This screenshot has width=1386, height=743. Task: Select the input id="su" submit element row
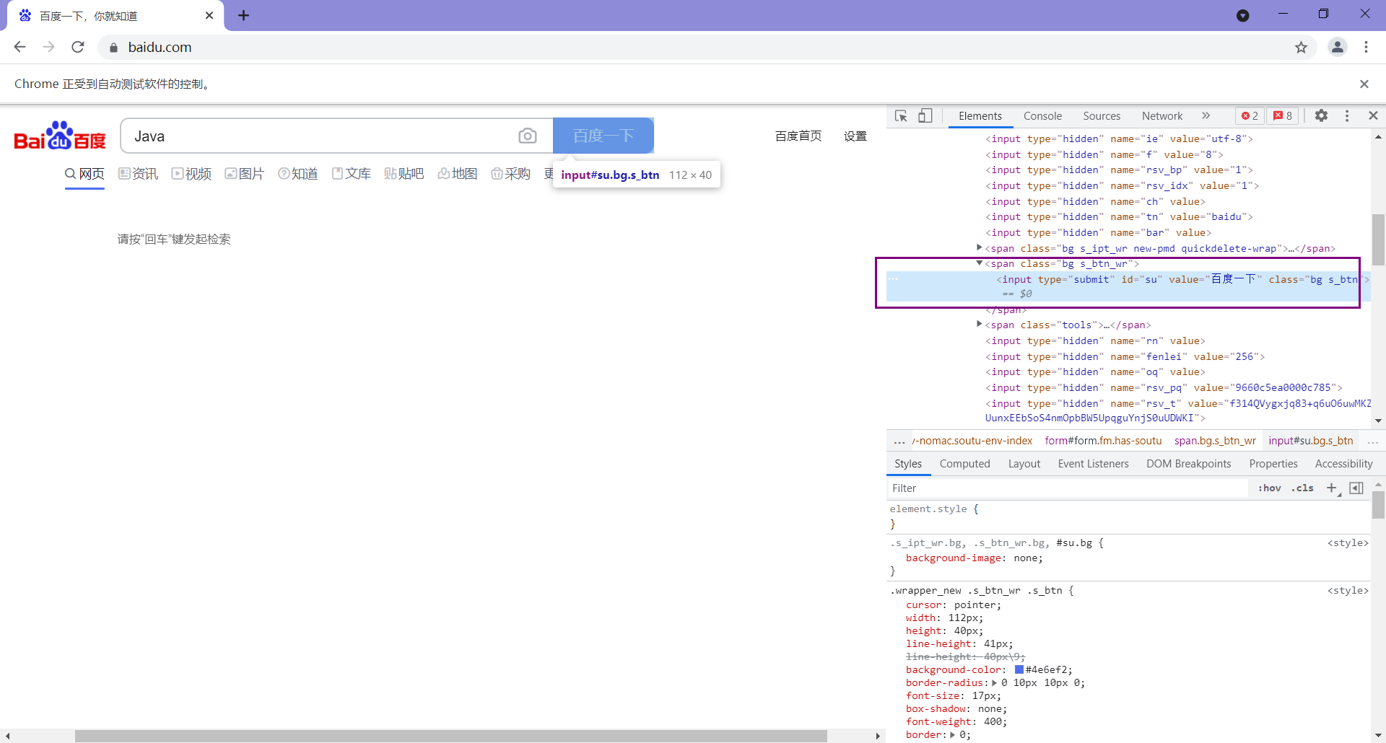pyautogui.click(x=1128, y=286)
